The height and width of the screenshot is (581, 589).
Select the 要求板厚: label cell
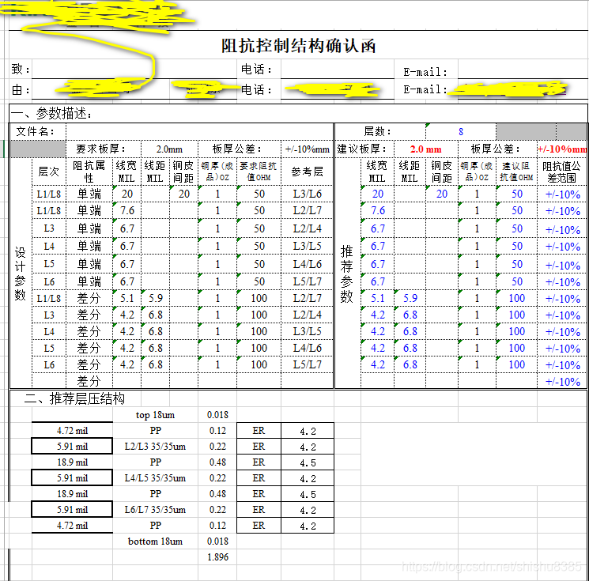(100, 149)
